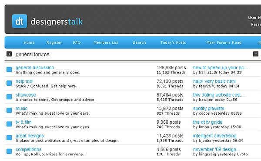Open the spotify playlists thread

[208, 109]
